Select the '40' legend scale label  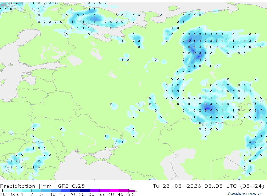pyautogui.click(x=111, y=194)
